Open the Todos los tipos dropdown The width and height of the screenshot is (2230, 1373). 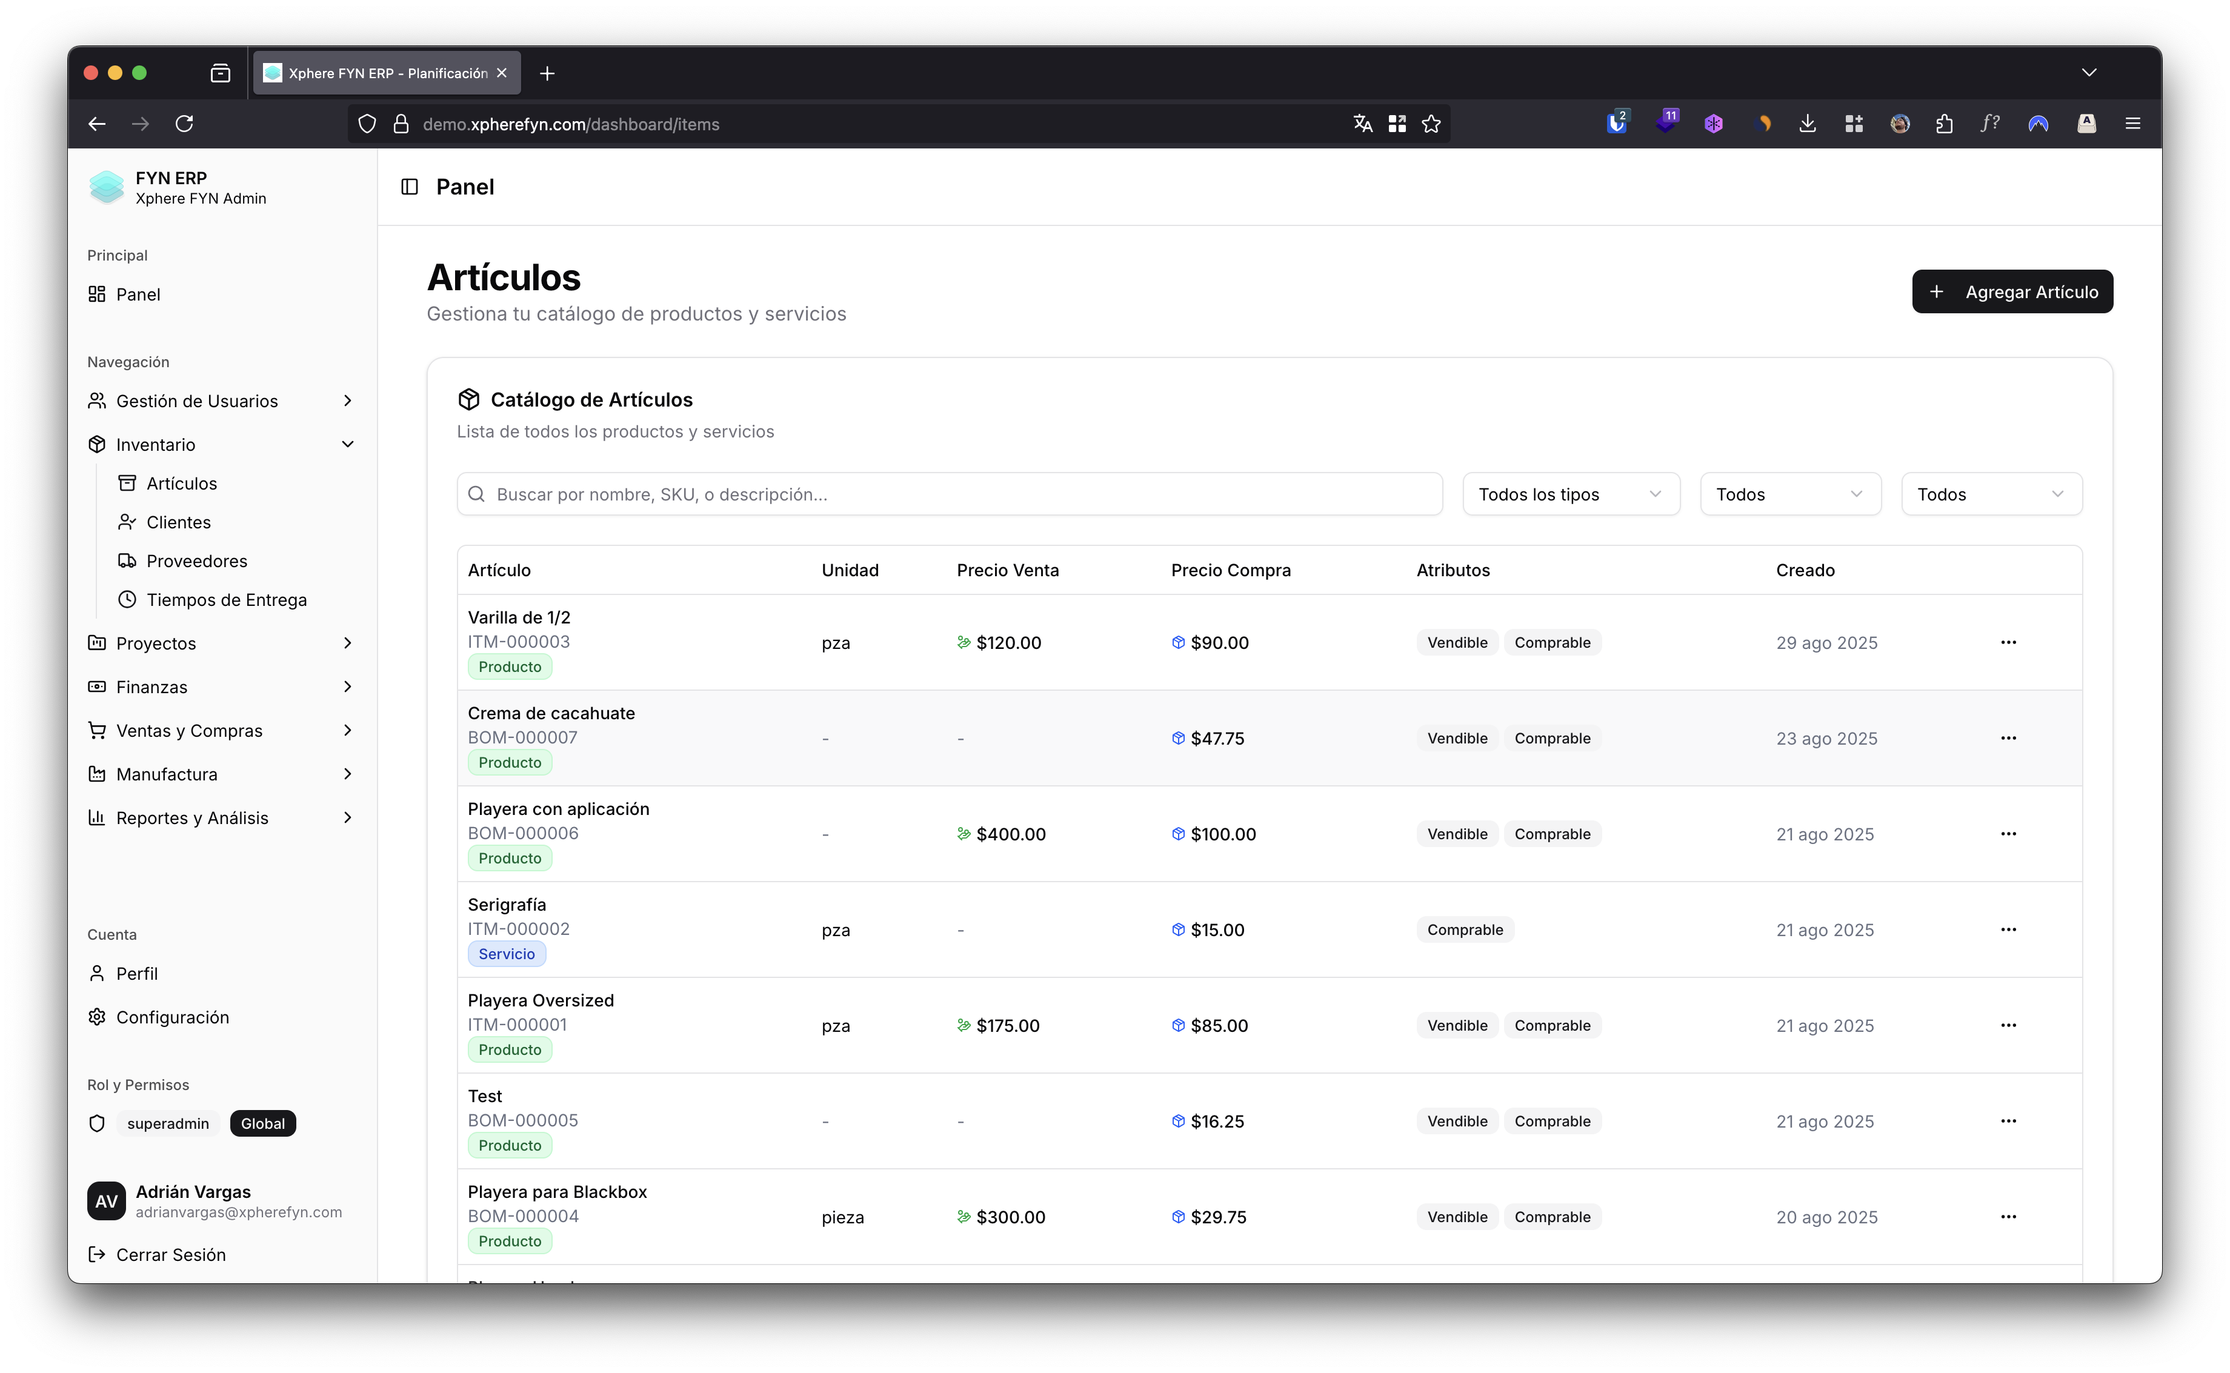tap(1570, 494)
